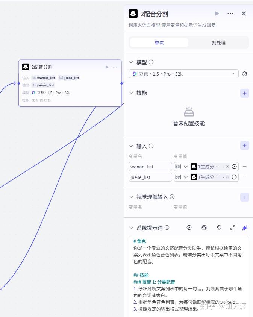Clear the wenan_list referenced value

(x=227, y=167)
